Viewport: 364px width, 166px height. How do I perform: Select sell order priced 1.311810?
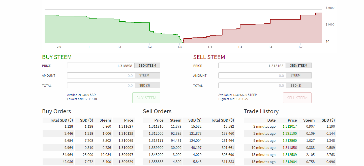point(189,126)
